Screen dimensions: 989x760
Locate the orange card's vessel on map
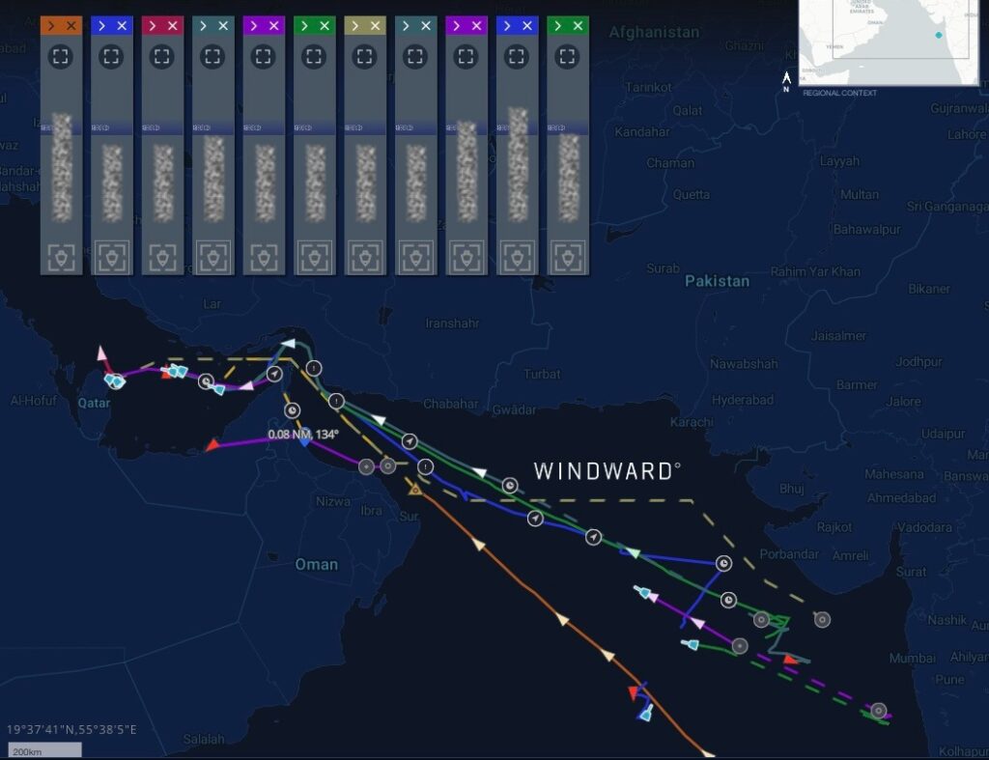[x=61, y=257]
